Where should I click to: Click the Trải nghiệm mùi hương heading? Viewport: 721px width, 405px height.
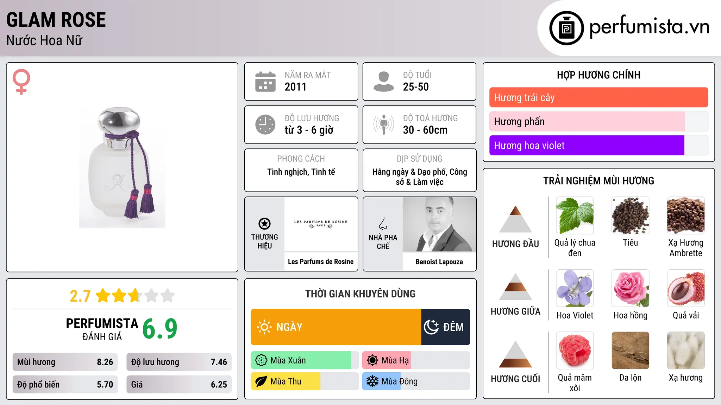point(598,181)
